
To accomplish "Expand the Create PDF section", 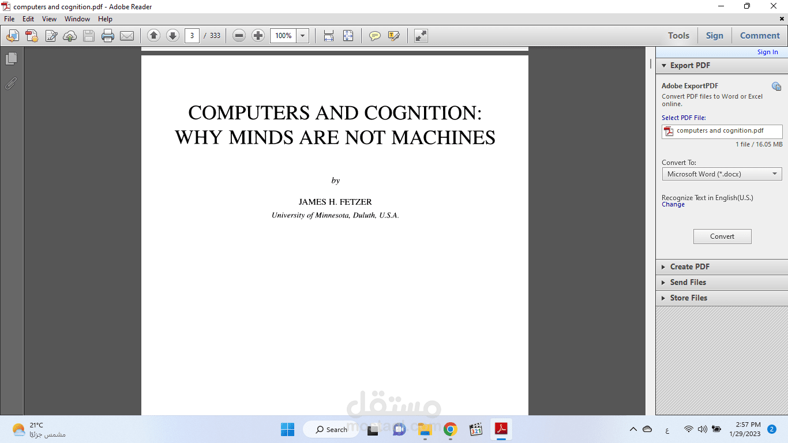I will 690,266.
